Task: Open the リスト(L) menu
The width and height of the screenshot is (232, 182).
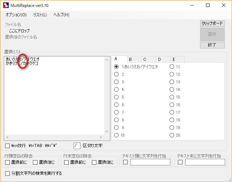Action: [40, 15]
